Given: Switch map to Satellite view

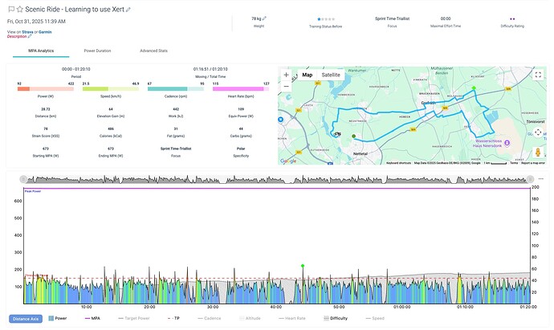Looking at the screenshot, I should pyautogui.click(x=331, y=75).
